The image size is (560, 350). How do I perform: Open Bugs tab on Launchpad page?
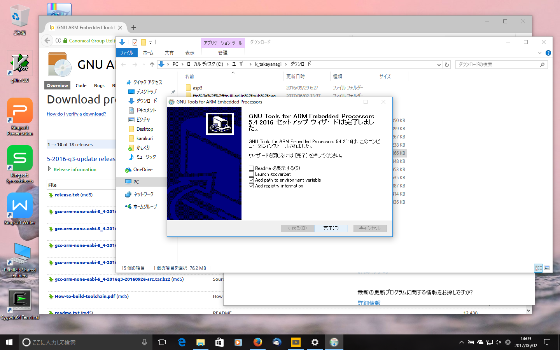point(99,86)
